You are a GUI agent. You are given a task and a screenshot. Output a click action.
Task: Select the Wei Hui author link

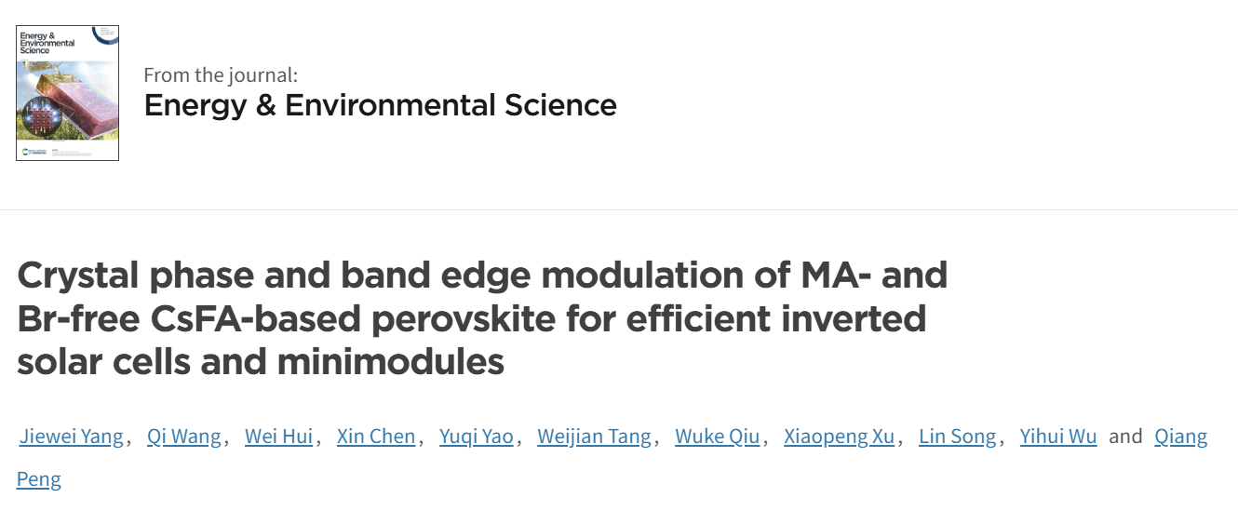(x=278, y=437)
